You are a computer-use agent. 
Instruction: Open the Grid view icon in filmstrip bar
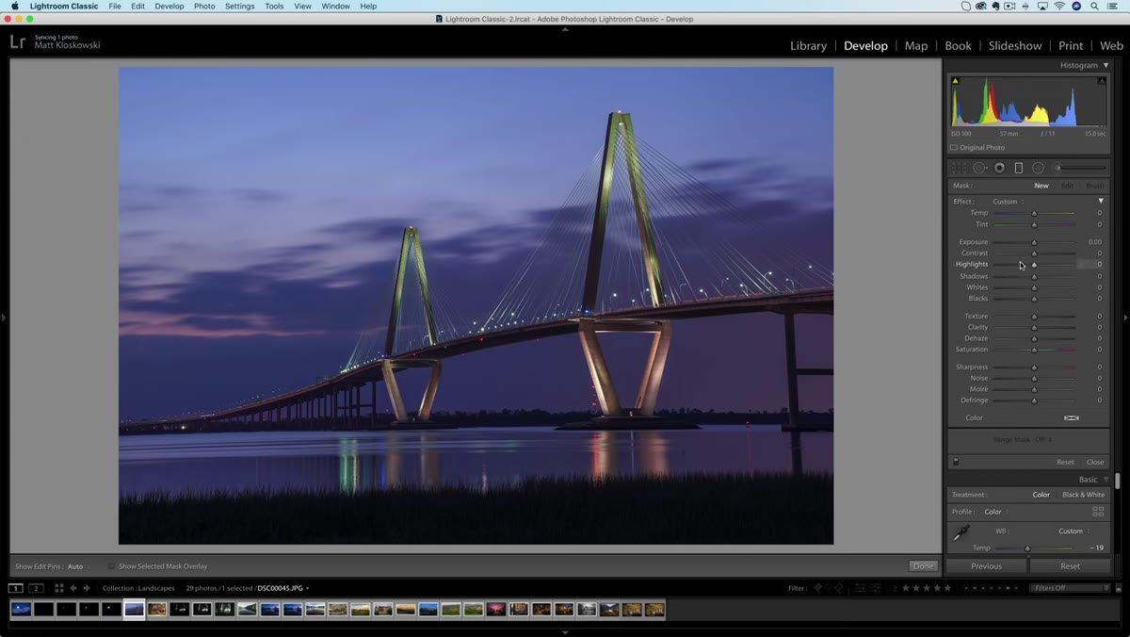[58, 588]
